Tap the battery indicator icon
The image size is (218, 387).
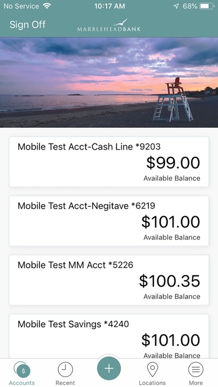pyautogui.click(x=207, y=6)
